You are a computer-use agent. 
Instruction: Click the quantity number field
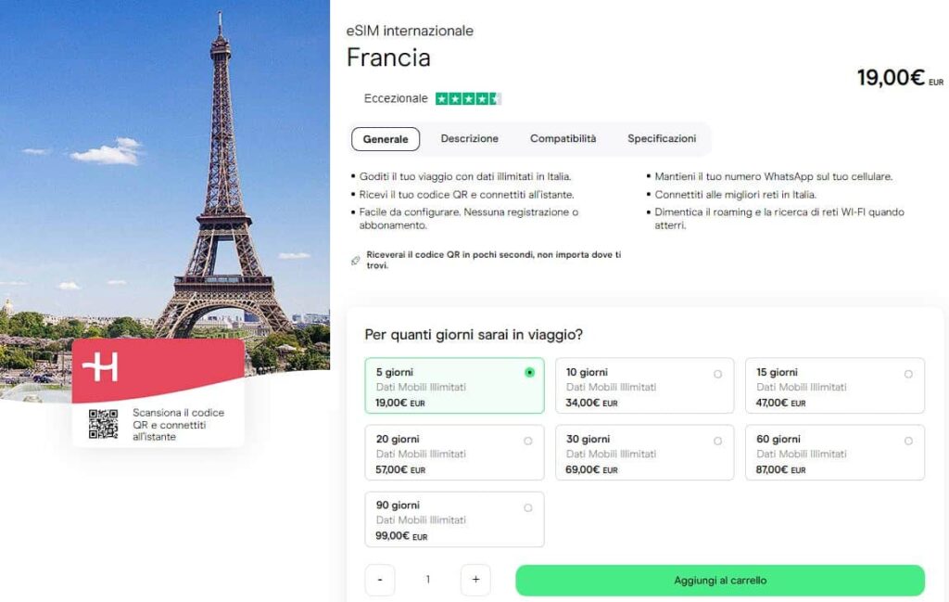pyautogui.click(x=427, y=580)
